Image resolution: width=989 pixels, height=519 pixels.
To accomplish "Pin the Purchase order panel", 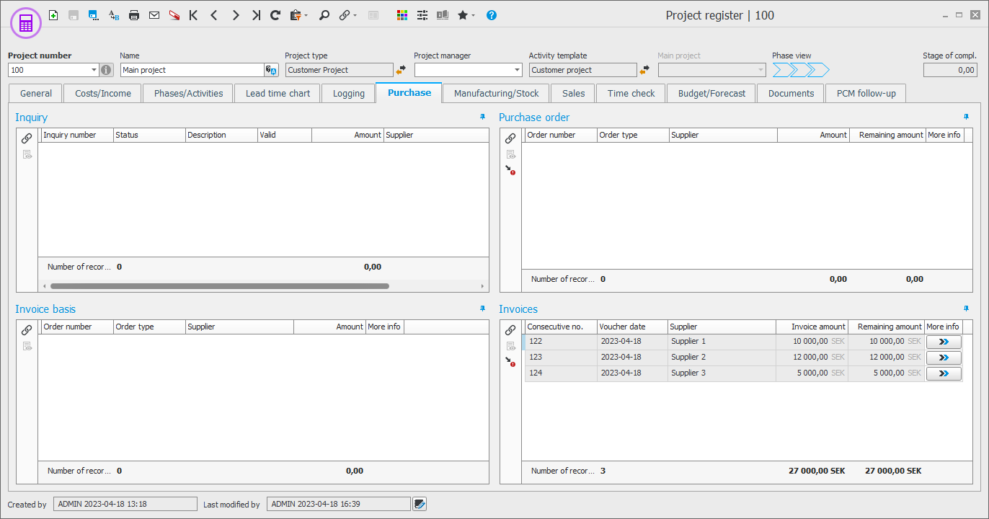I will click(966, 117).
